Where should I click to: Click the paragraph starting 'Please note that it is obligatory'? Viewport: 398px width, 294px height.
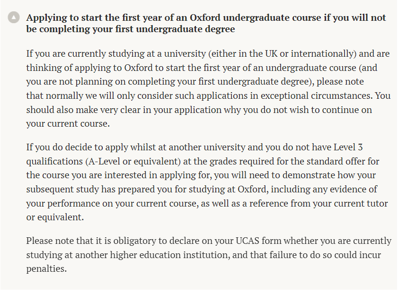209,255
